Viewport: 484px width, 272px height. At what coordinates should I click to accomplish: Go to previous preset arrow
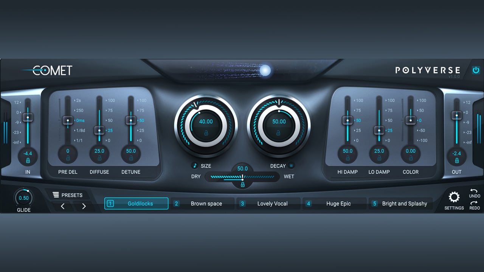pos(63,206)
